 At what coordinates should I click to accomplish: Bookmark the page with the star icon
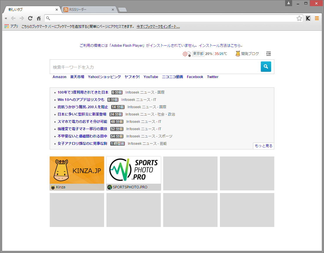coord(299,18)
